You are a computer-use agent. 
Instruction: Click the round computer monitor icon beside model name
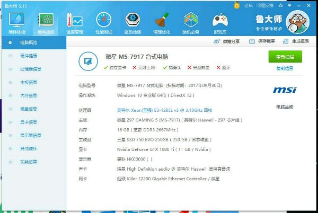[x=88, y=61]
